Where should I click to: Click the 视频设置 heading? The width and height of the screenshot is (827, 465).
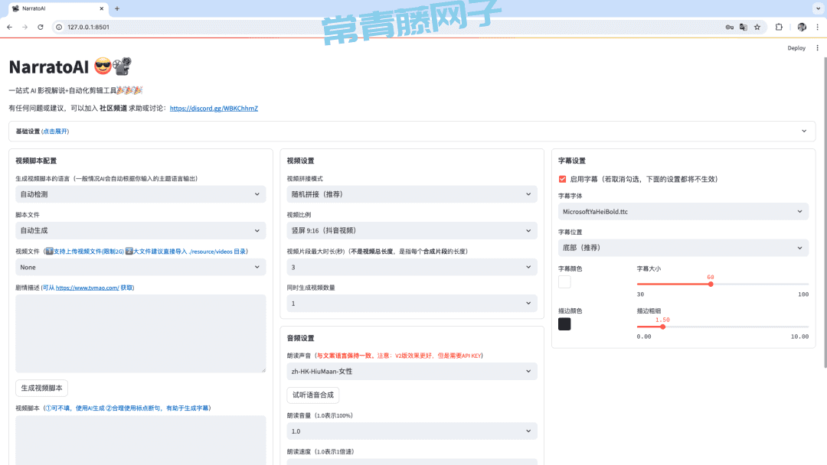300,161
